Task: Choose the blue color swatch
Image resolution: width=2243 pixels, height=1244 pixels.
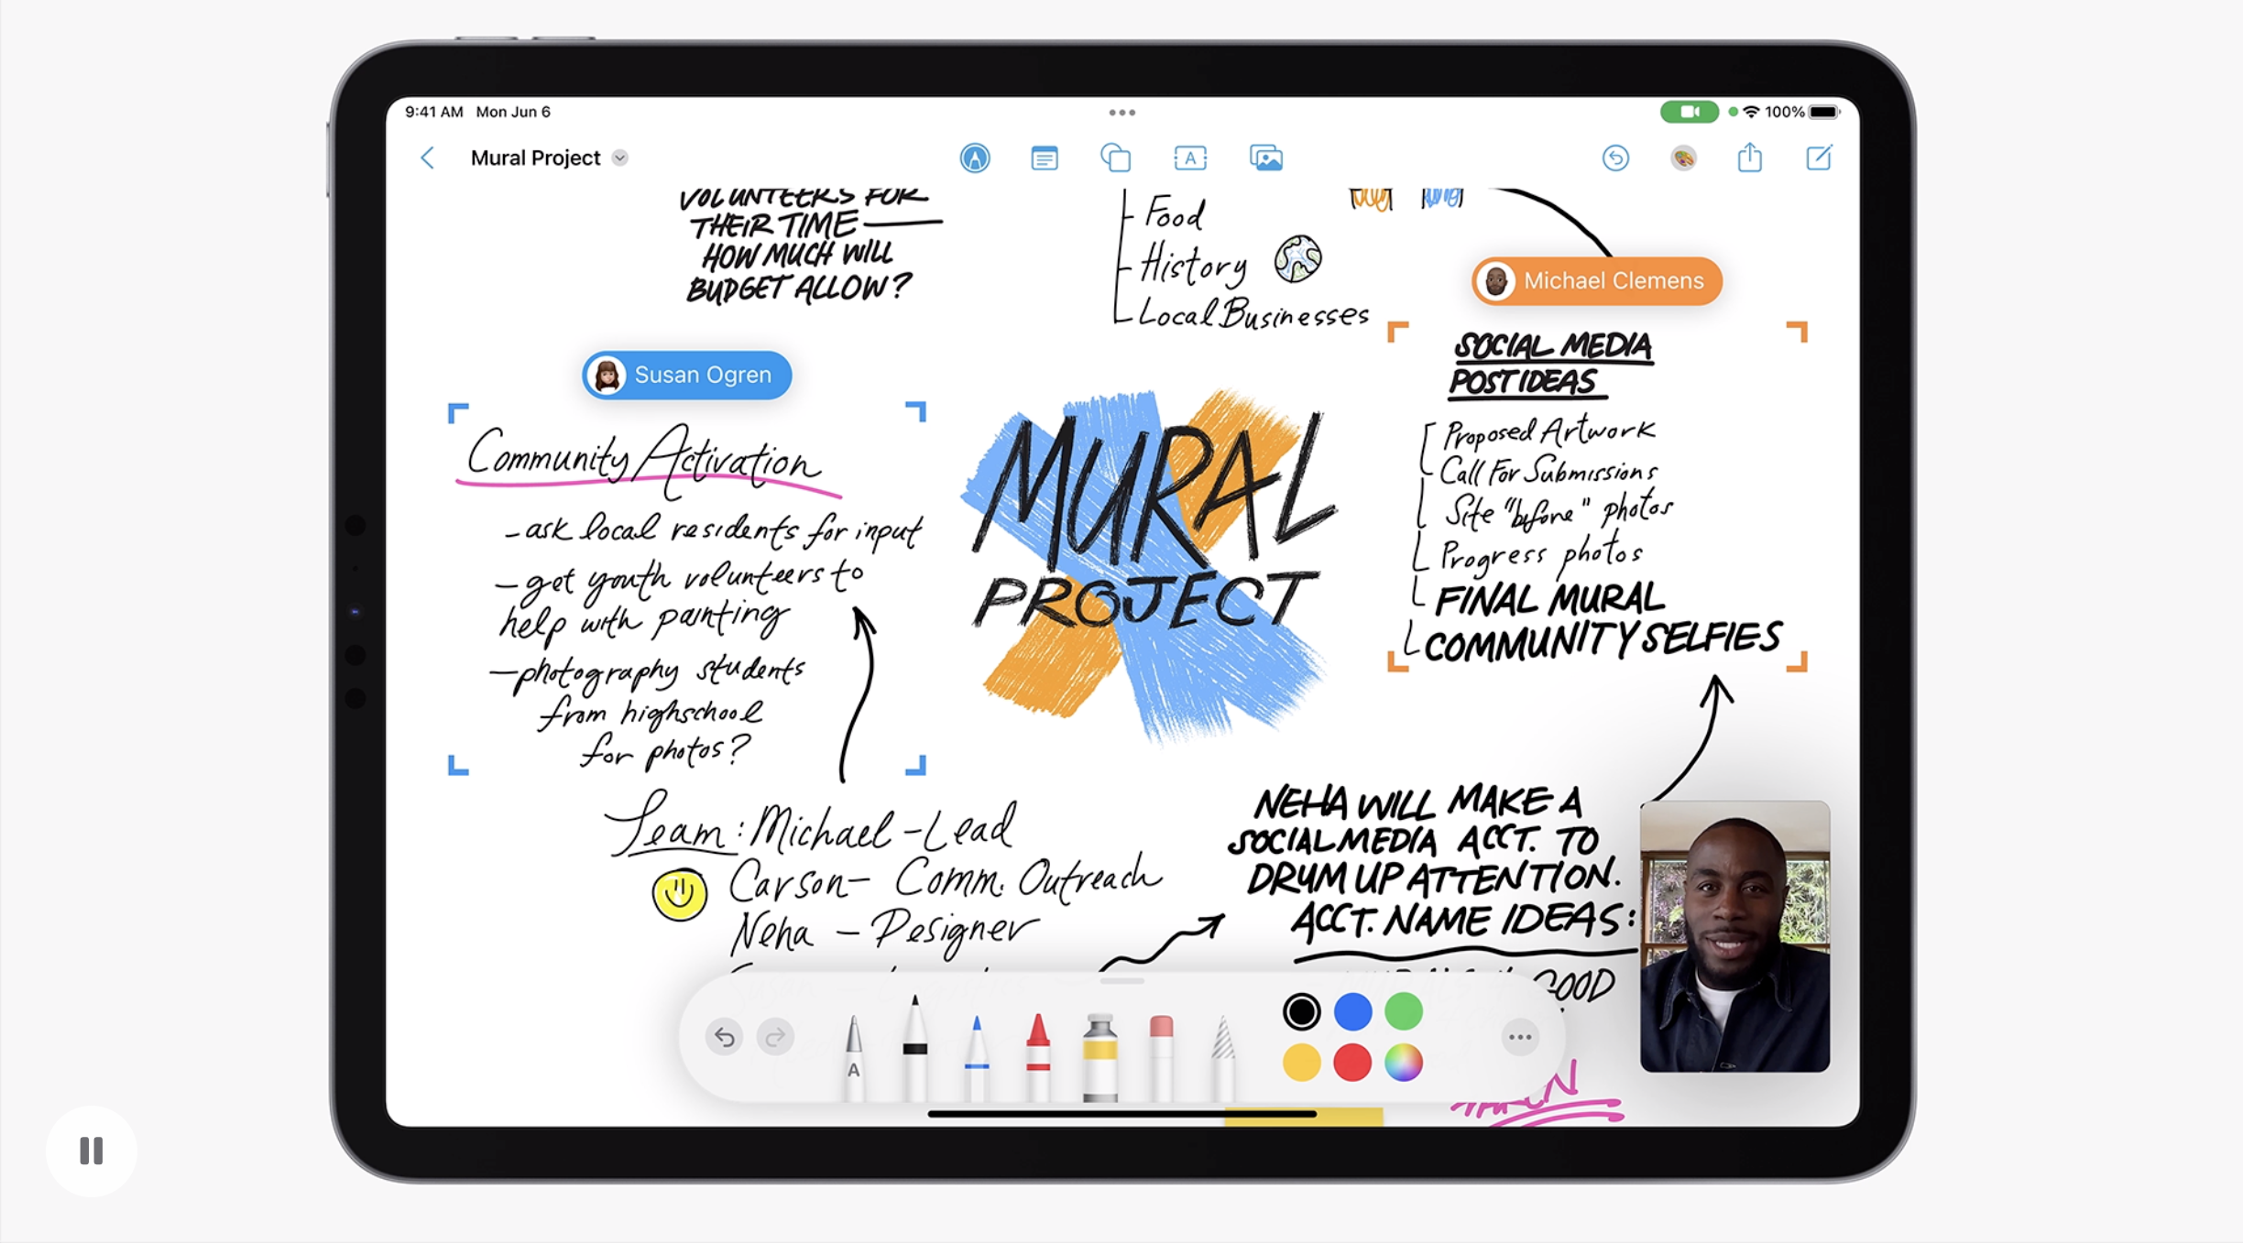Action: pyautogui.click(x=1352, y=1011)
